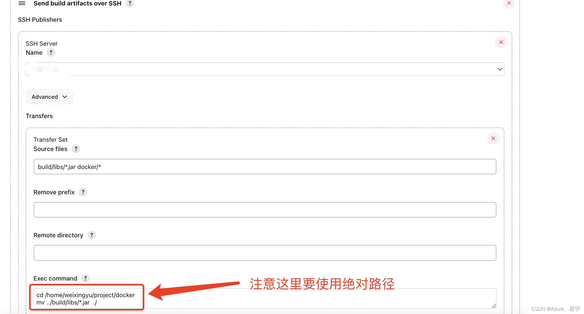The width and height of the screenshot is (584, 314).
Task: Click the Source files help icon
Action: click(x=76, y=149)
